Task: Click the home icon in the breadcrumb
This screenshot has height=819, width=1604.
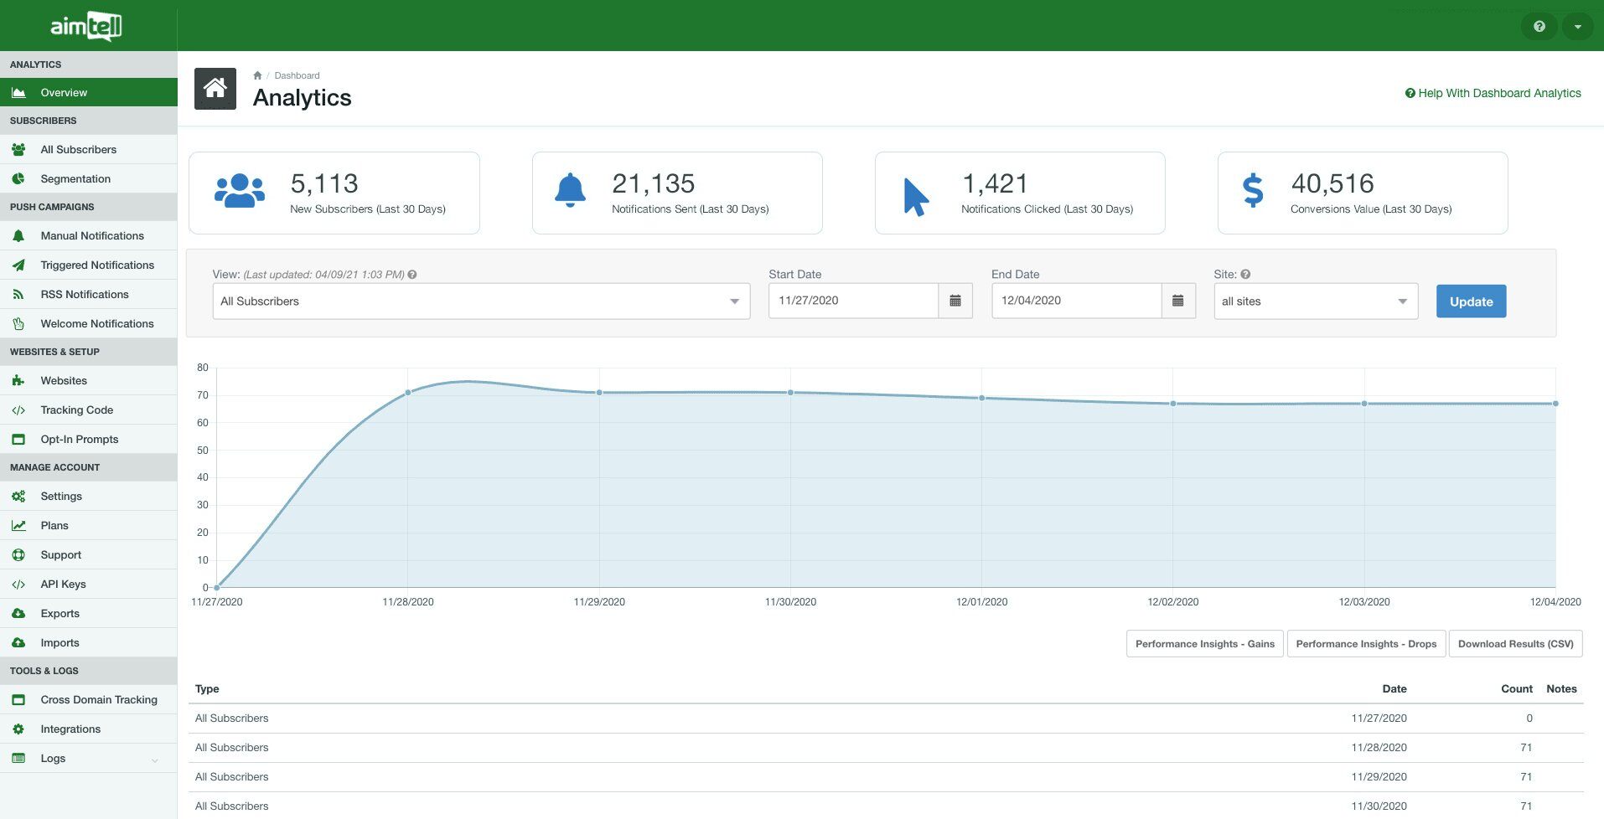Action: [x=257, y=75]
